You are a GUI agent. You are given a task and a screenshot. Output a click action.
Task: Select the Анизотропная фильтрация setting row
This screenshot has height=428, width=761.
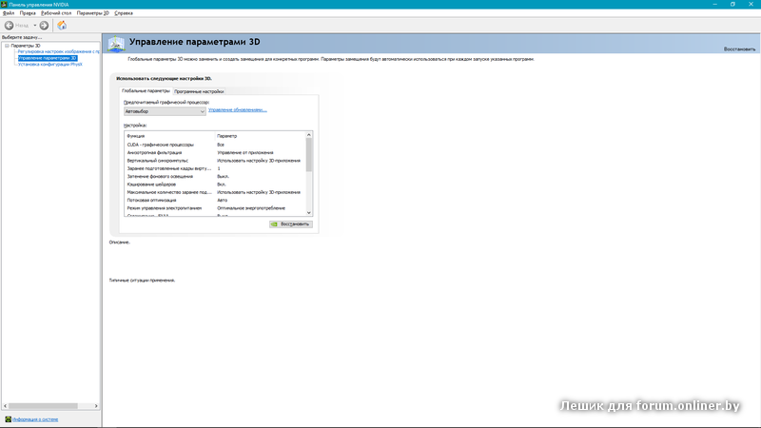tap(215, 152)
